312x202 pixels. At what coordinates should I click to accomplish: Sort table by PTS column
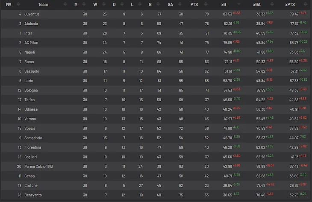194,4
